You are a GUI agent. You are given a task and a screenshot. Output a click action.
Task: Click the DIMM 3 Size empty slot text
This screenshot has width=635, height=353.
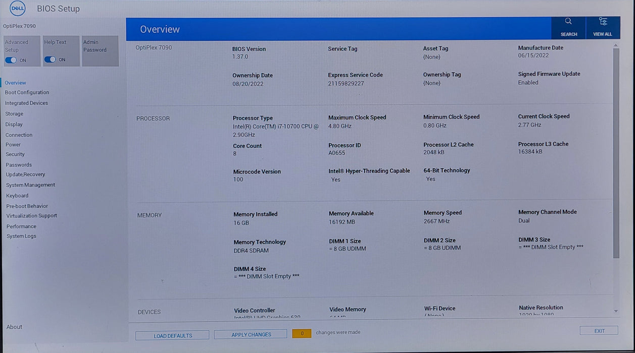click(x=551, y=248)
